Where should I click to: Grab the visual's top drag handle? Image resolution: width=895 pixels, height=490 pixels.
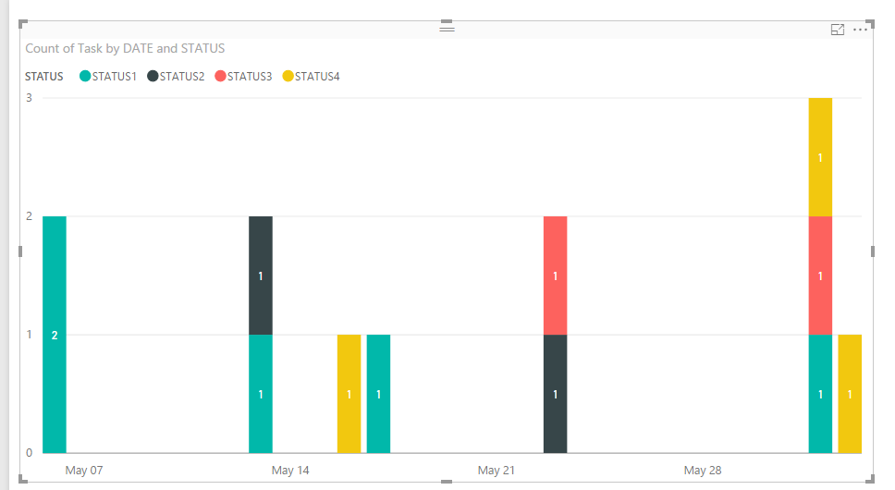[447, 29]
